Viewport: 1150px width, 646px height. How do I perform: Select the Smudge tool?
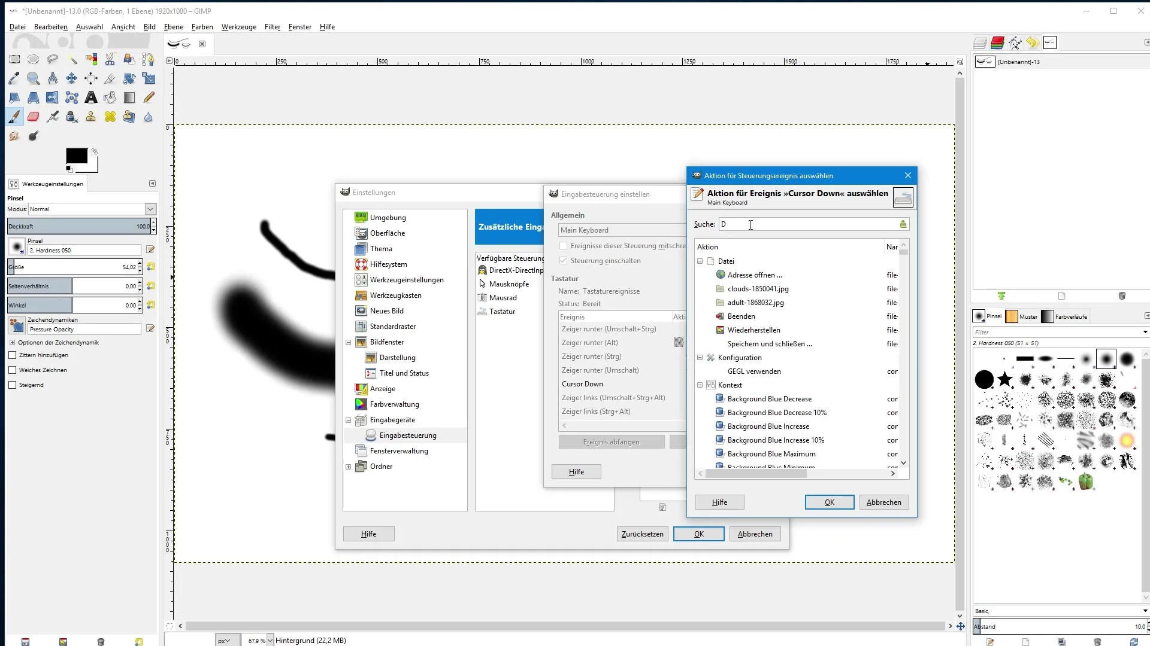(x=14, y=136)
